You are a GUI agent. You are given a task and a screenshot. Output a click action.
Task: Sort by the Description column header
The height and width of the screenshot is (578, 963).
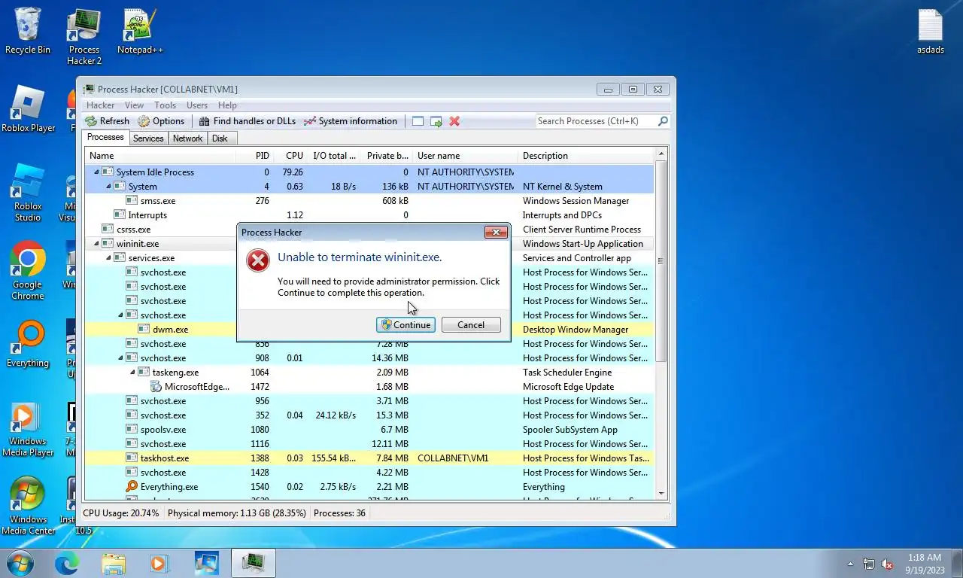pos(585,156)
